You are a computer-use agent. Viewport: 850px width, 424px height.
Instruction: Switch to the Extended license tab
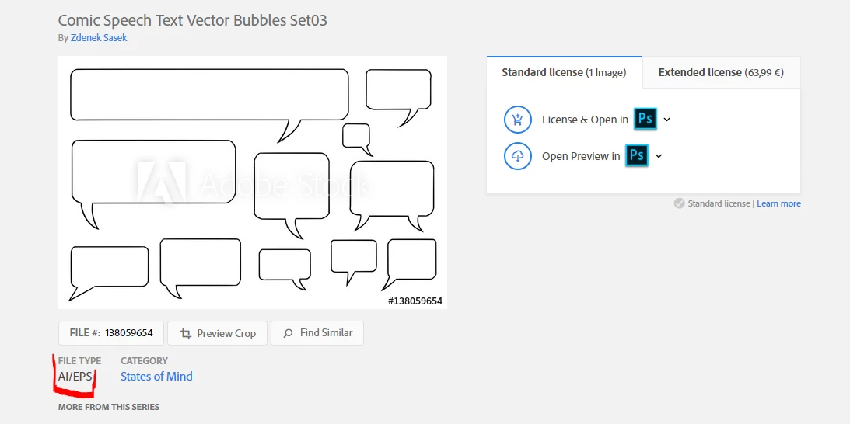(x=720, y=72)
